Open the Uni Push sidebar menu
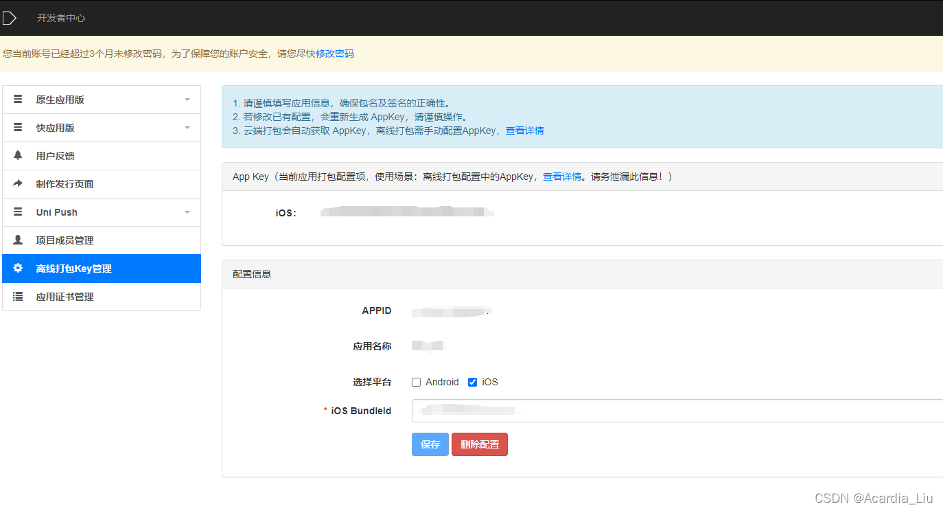 point(102,212)
